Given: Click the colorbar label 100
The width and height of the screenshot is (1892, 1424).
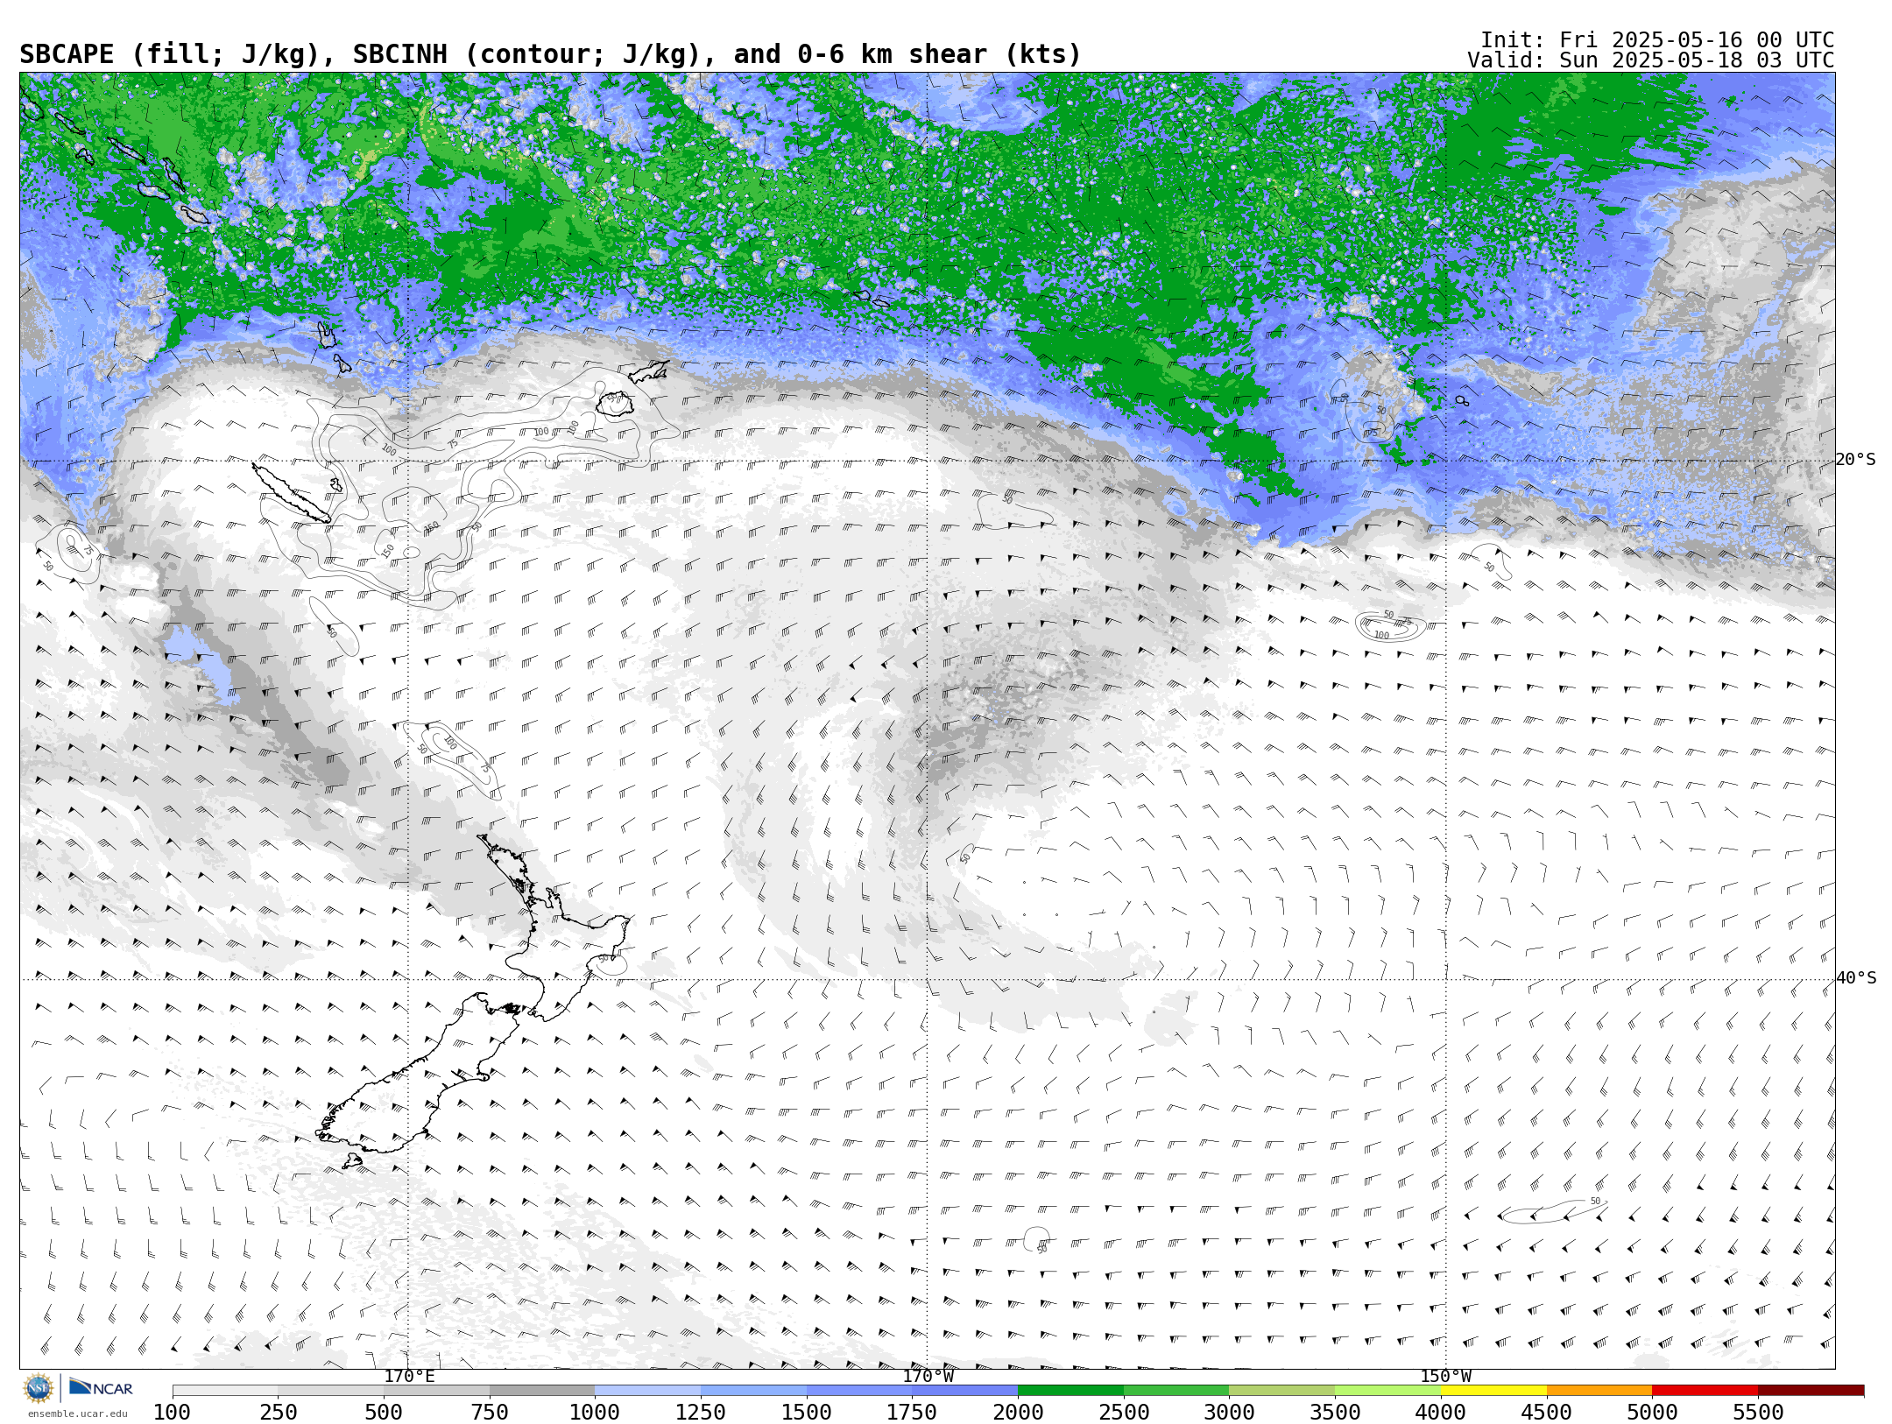Looking at the screenshot, I should tap(172, 1413).
